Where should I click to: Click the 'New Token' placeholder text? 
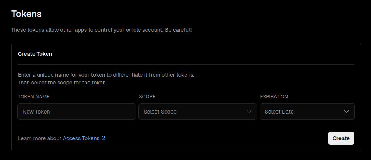(36, 112)
